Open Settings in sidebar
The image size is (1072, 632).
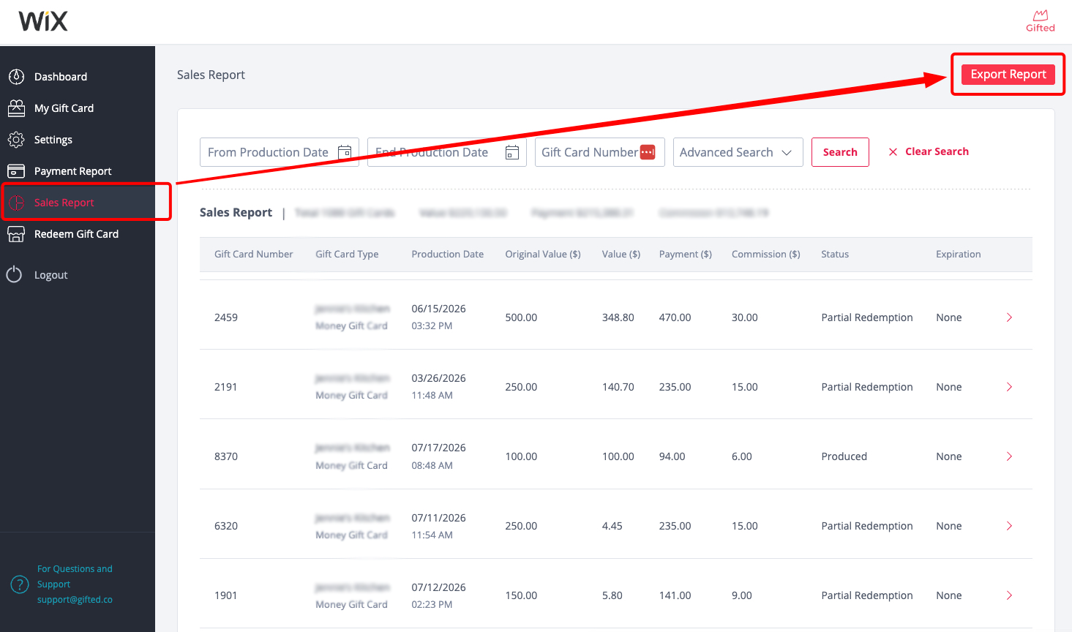[x=53, y=140]
